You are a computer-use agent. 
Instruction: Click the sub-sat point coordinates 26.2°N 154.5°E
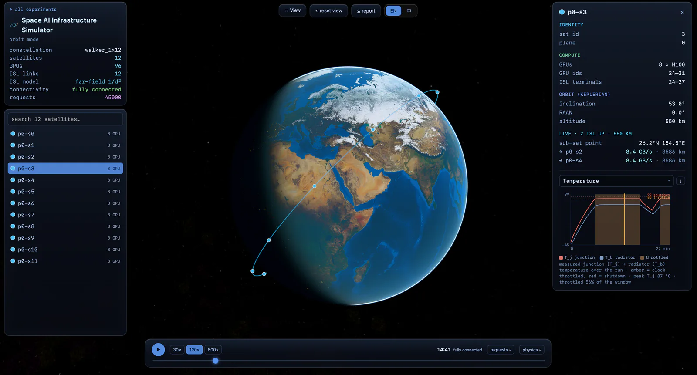[662, 143]
